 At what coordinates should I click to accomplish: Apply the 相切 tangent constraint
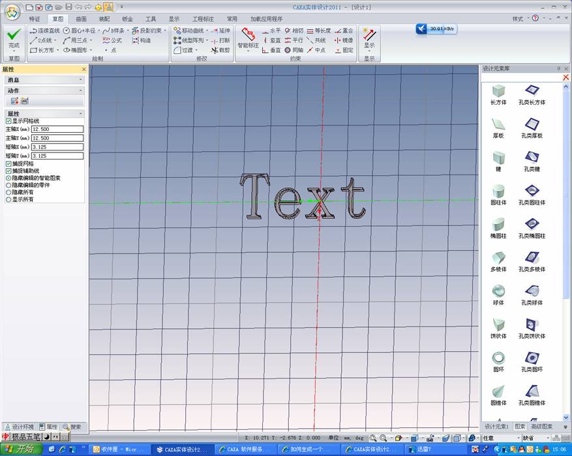[x=294, y=31]
